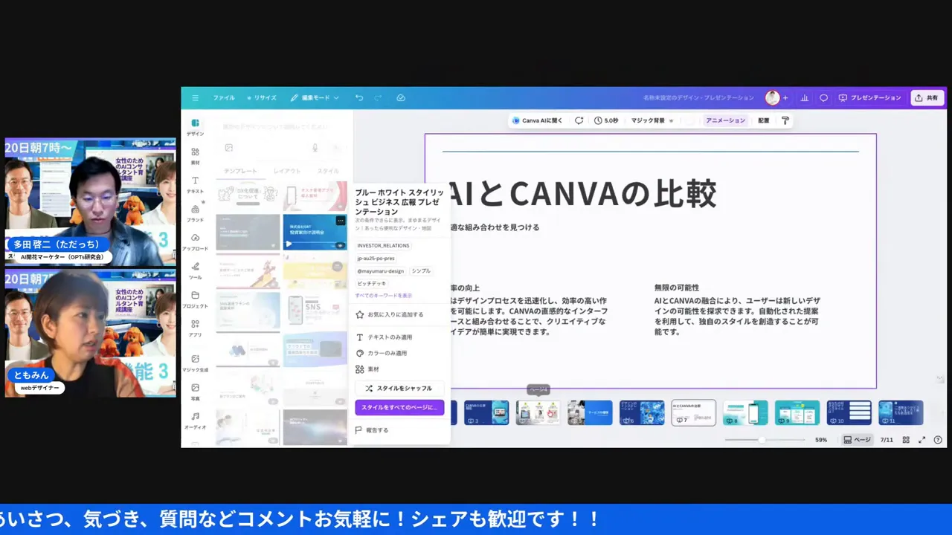The image size is (952, 535).
Task: Open the プロジェクト (Projects) sidebar panel
Action: pos(195,300)
